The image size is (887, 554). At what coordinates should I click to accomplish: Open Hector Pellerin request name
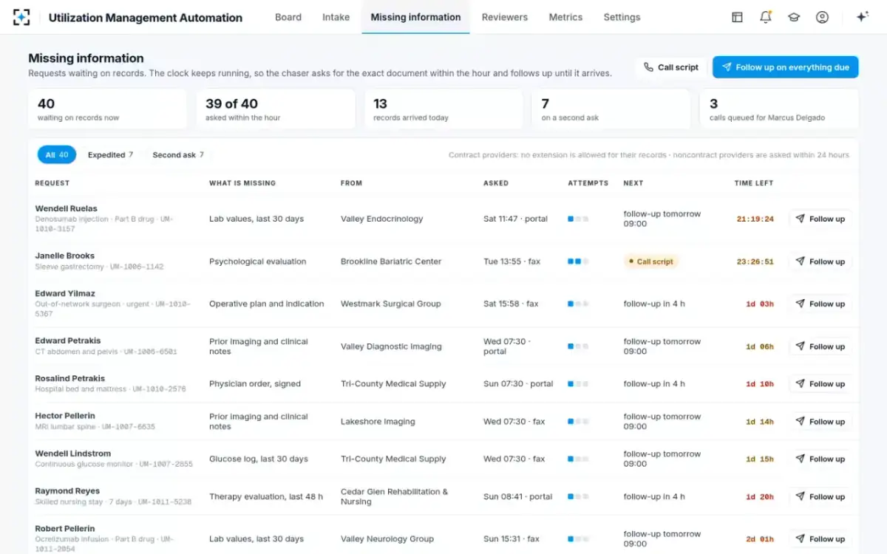pos(65,416)
